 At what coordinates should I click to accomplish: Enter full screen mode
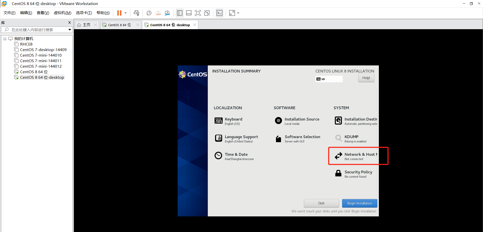(198, 13)
